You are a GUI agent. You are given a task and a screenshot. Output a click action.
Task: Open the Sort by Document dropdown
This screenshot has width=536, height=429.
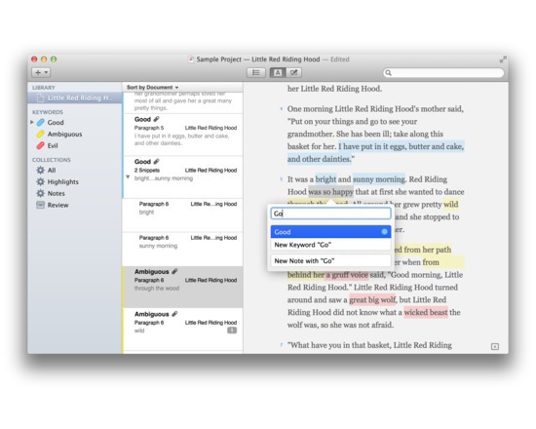[x=152, y=87]
